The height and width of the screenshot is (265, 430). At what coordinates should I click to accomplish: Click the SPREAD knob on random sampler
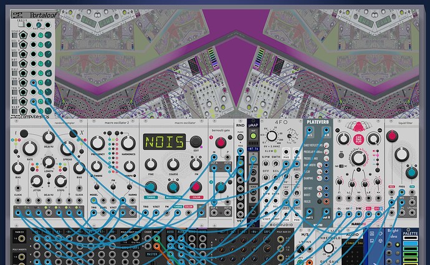pyautogui.click(x=67, y=148)
